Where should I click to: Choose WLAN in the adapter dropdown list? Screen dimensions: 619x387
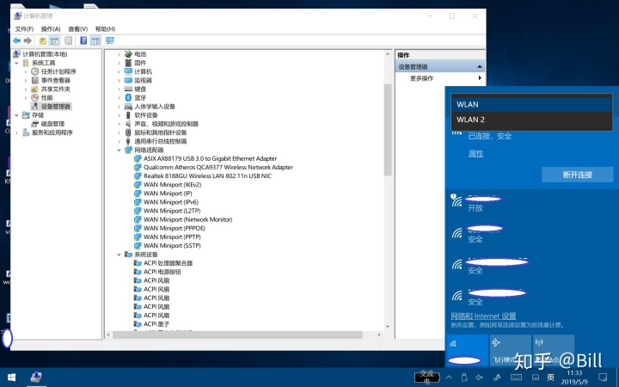click(x=531, y=105)
